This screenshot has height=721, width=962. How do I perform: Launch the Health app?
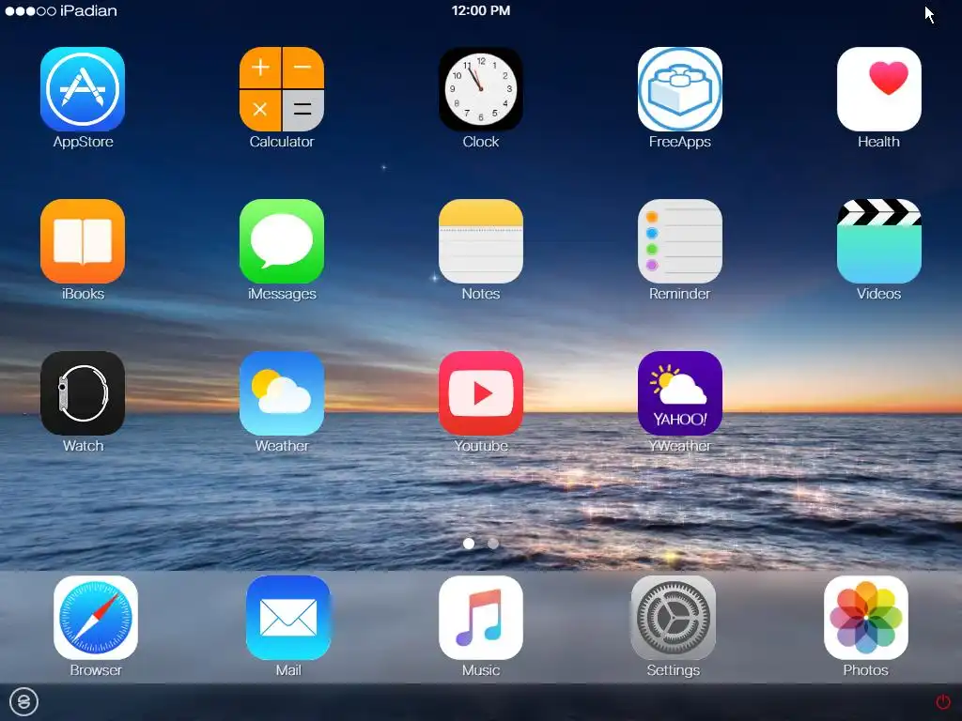(x=879, y=89)
